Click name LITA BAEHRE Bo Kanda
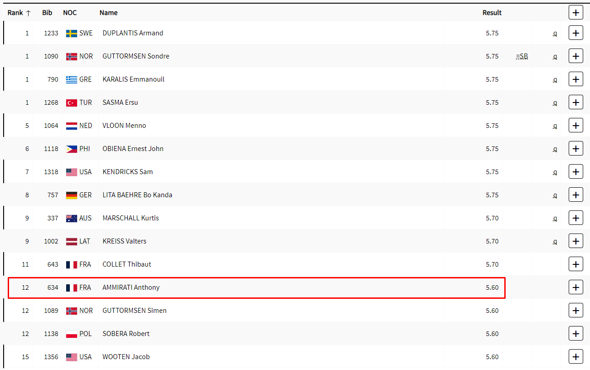Screen dimensions: 590x370 (137, 195)
